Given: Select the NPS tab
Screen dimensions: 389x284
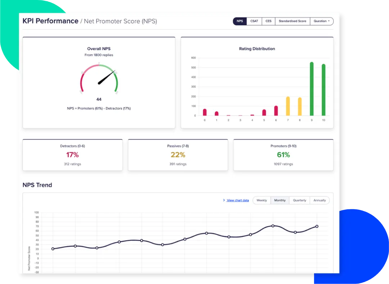Looking at the screenshot, I should (239, 21).
